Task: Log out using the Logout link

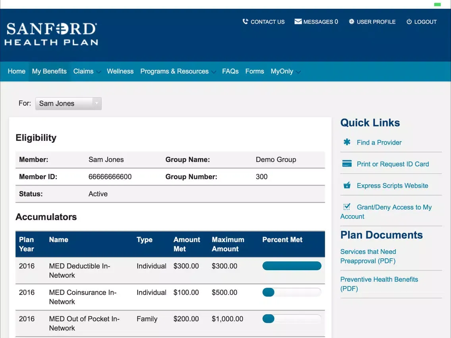Action: pyautogui.click(x=426, y=22)
